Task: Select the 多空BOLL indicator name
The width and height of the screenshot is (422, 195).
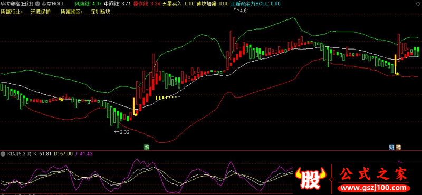Action: (x=53, y=4)
